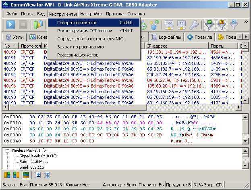Open Вид menu
Screen dimensions: 251x190
pos(41,14)
